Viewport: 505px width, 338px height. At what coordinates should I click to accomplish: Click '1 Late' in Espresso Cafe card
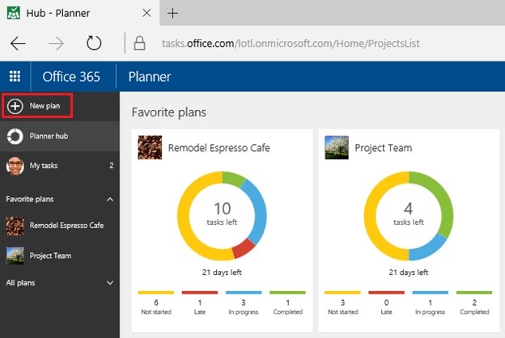coord(200,307)
